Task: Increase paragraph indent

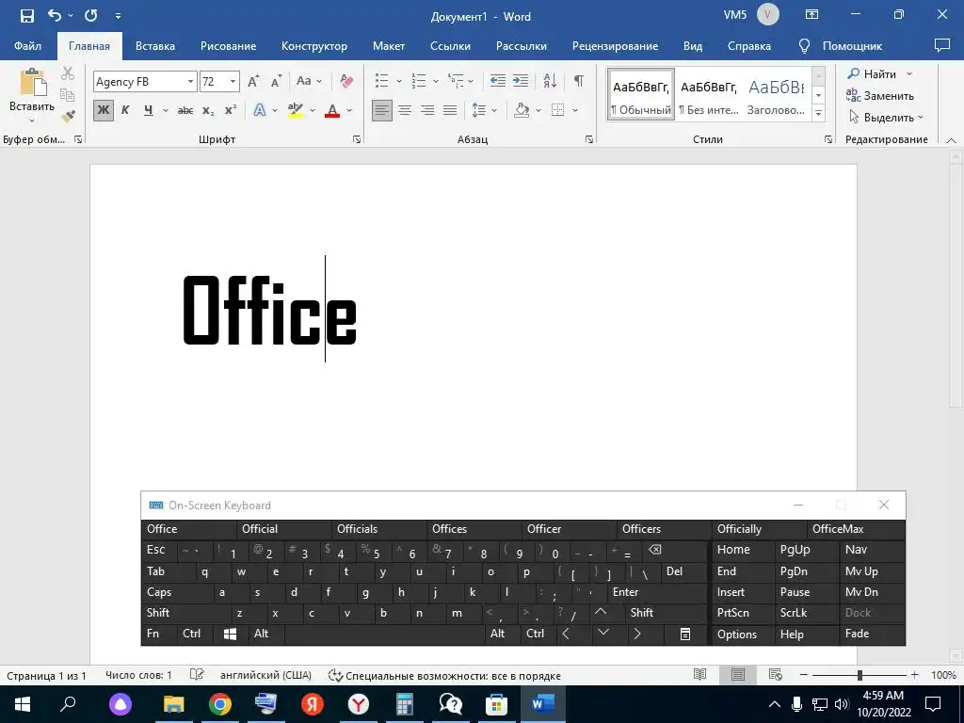Action: [520, 81]
